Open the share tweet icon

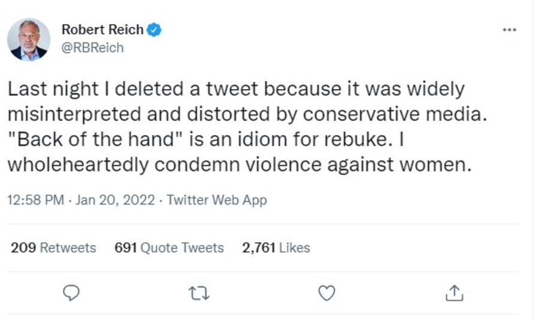[x=454, y=292]
